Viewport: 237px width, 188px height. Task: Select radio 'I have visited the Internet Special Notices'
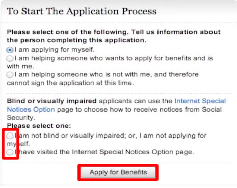click(10, 152)
